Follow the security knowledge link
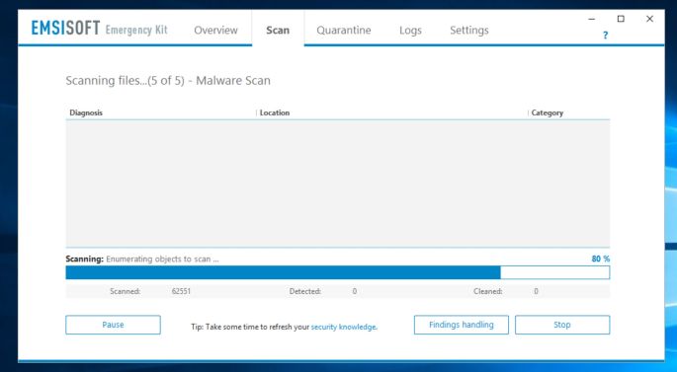 tap(344, 327)
